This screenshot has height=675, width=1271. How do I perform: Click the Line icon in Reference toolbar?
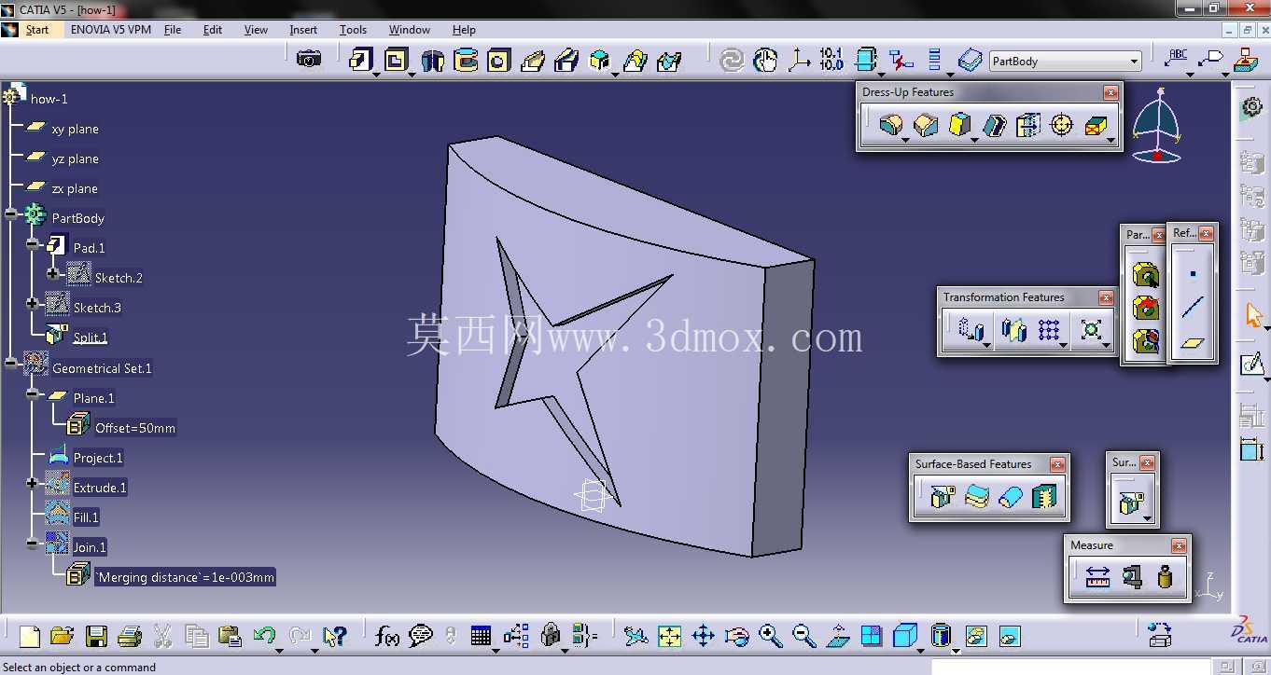tap(1193, 307)
